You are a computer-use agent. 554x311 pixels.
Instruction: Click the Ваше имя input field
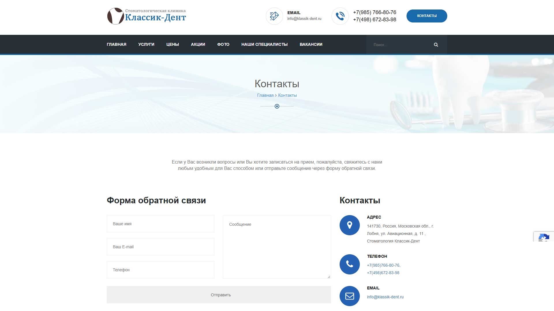click(x=160, y=224)
